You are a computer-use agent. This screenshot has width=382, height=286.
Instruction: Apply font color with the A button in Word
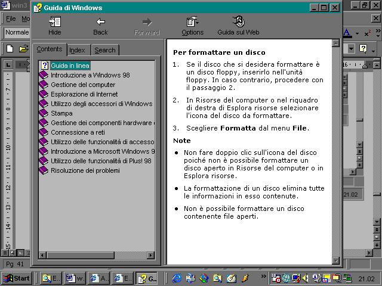[347, 33]
